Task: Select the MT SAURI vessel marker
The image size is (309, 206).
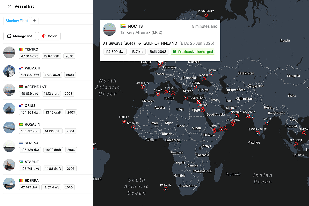Action: click(133, 127)
